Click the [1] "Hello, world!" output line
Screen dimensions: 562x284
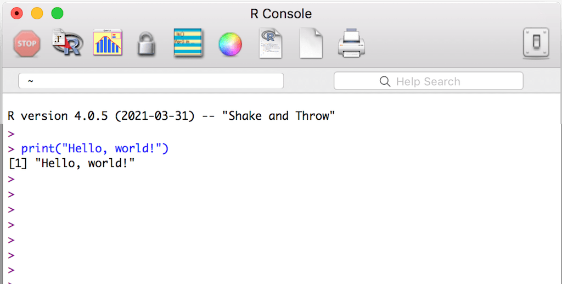pos(72,163)
